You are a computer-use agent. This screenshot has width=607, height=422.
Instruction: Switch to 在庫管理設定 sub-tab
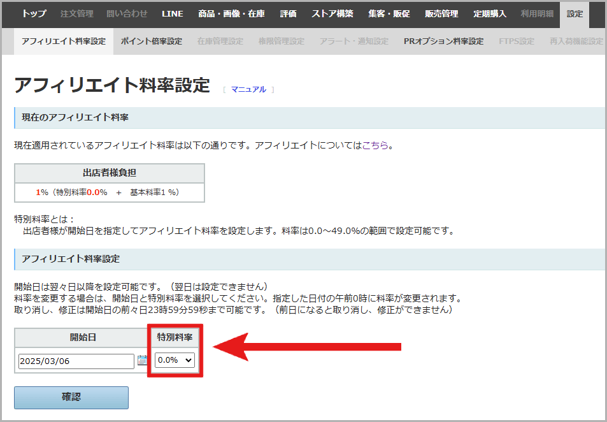click(x=220, y=41)
